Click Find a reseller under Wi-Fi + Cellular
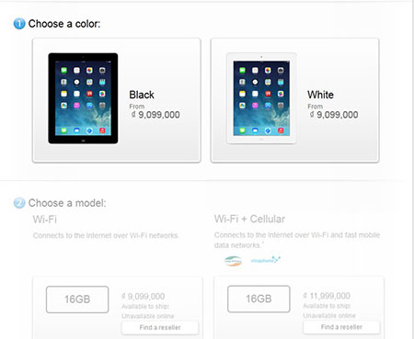The width and height of the screenshot is (414, 339). [x=341, y=327]
